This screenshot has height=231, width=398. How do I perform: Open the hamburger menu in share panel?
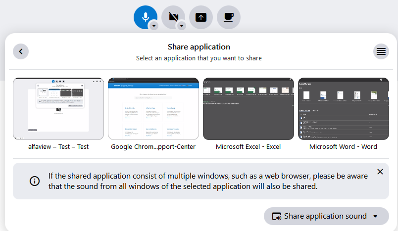tap(381, 51)
